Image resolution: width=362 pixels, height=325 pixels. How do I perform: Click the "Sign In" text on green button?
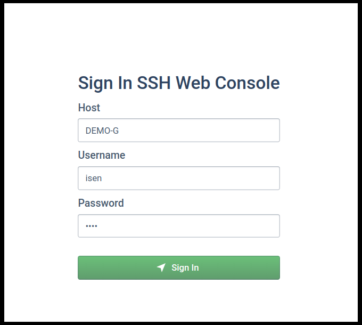[x=185, y=267]
